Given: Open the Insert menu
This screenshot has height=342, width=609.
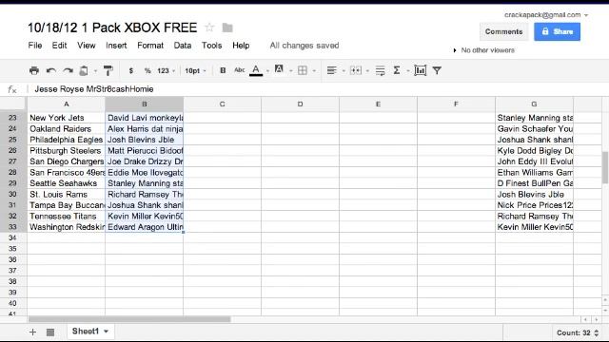Looking at the screenshot, I should (116, 46).
